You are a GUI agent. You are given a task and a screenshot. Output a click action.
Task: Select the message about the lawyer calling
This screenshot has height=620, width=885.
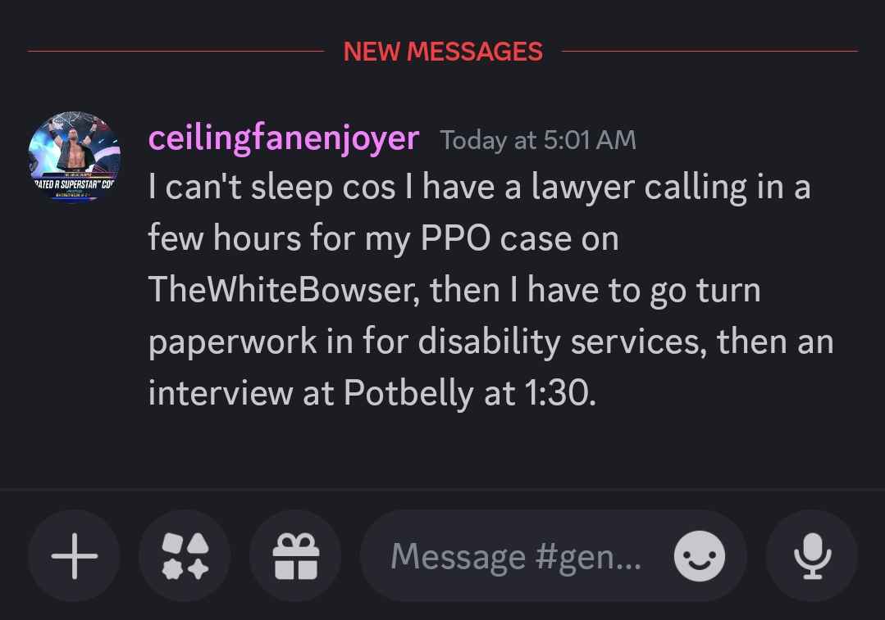(x=491, y=290)
